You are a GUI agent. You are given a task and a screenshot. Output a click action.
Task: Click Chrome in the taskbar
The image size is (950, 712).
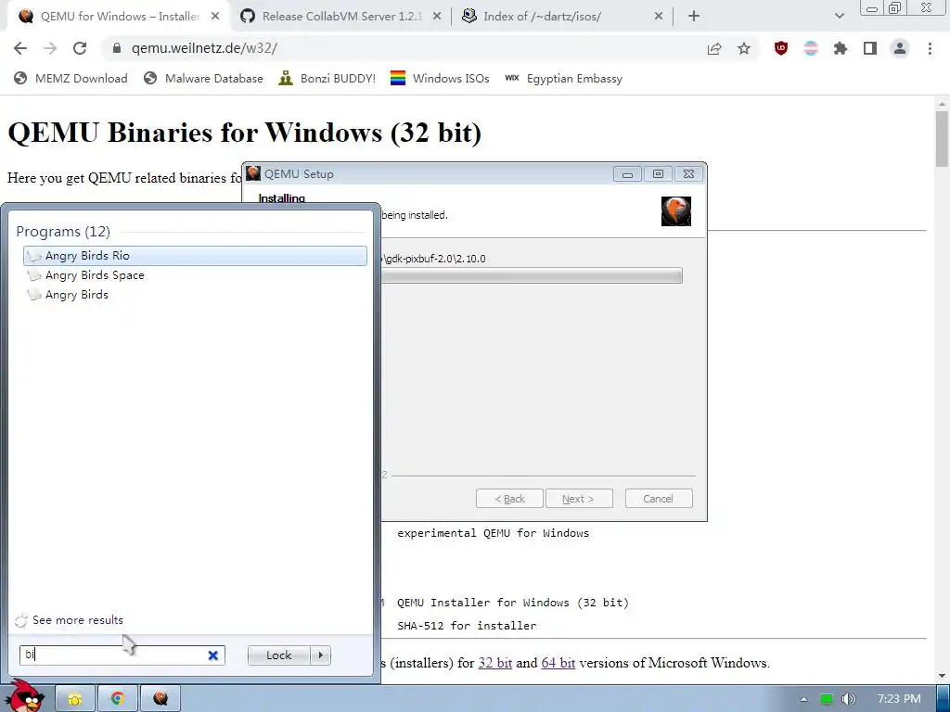coord(118,699)
